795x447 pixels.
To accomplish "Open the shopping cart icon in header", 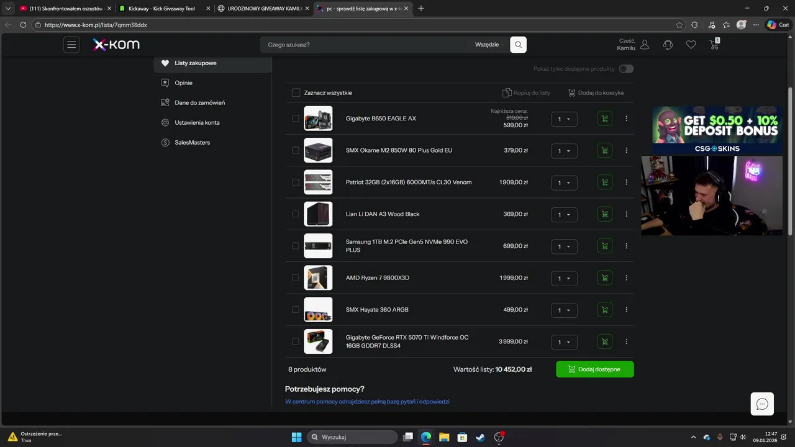I will coord(714,44).
